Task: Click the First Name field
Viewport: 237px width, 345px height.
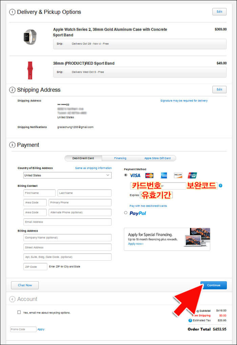Action: pyautogui.click(x=39, y=193)
